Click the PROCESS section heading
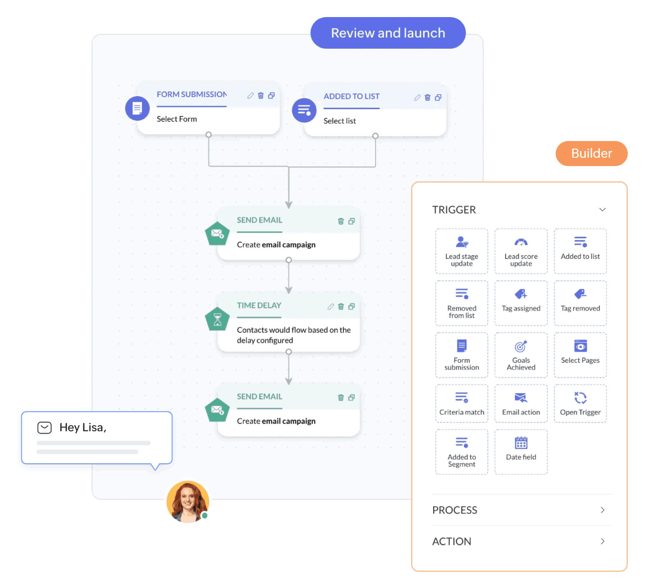The image size is (654, 588). click(x=454, y=510)
